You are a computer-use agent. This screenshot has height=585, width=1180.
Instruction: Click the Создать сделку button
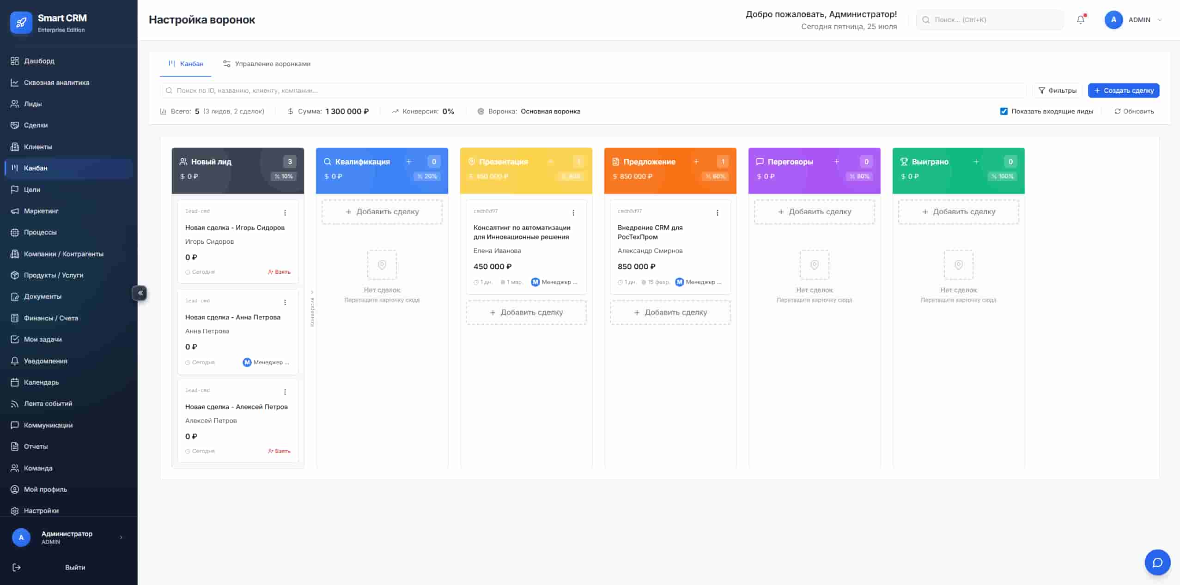pos(1123,90)
